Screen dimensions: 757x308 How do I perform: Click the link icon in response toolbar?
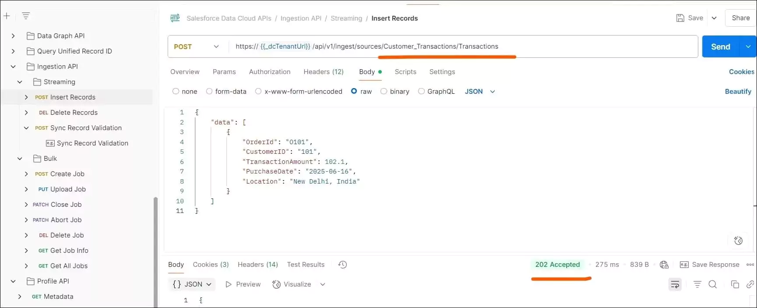pyautogui.click(x=750, y=284)
